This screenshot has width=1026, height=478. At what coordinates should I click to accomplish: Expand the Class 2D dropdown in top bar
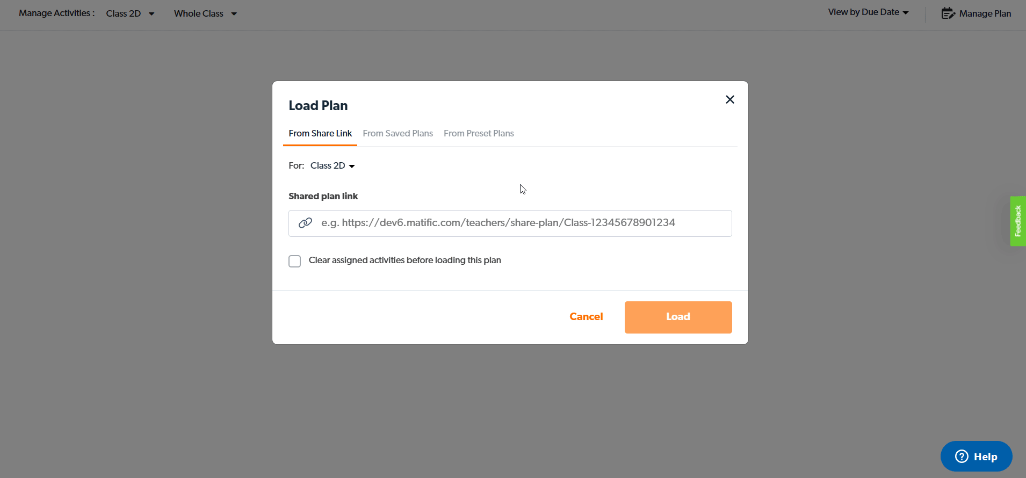point(130,13)
